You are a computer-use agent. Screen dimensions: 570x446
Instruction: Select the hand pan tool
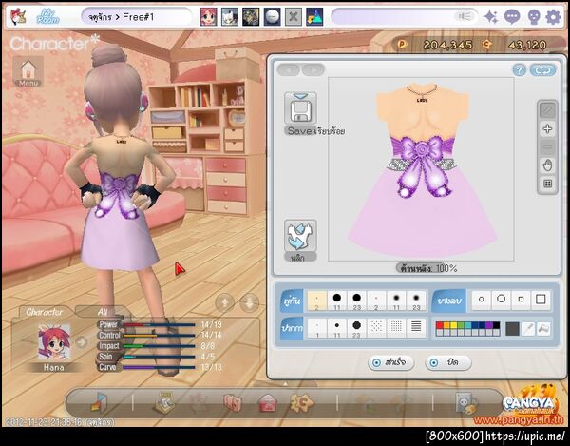coord(547,165)
